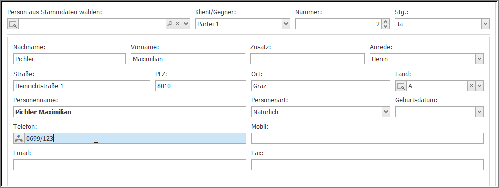The image size is (499, 188).
Task: Click the phone dial icon beside Telefon
Action: 19,138
